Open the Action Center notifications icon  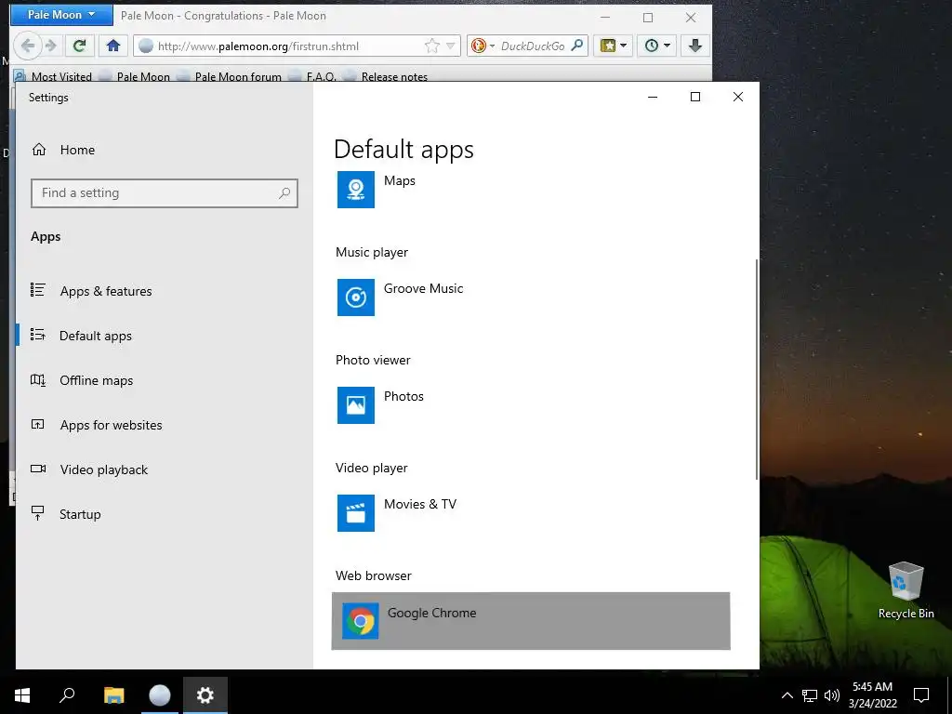pyautogui.click(x=921, y=695)
